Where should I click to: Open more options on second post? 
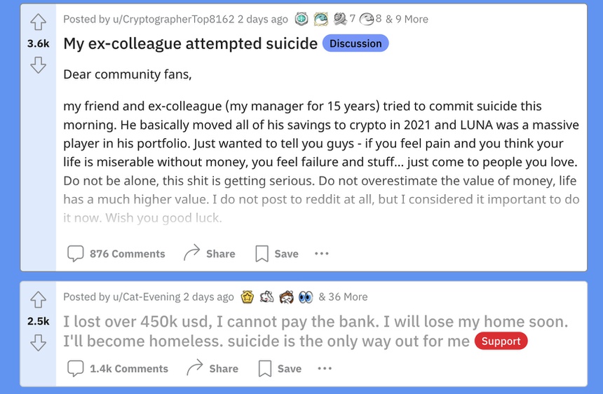tap(325, 369)
